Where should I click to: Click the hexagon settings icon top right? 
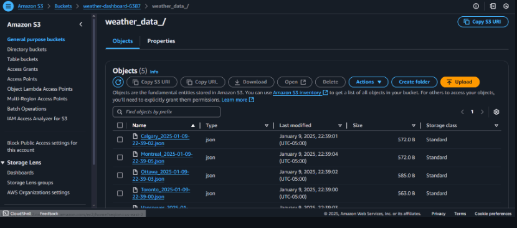(x=506, y=6)
